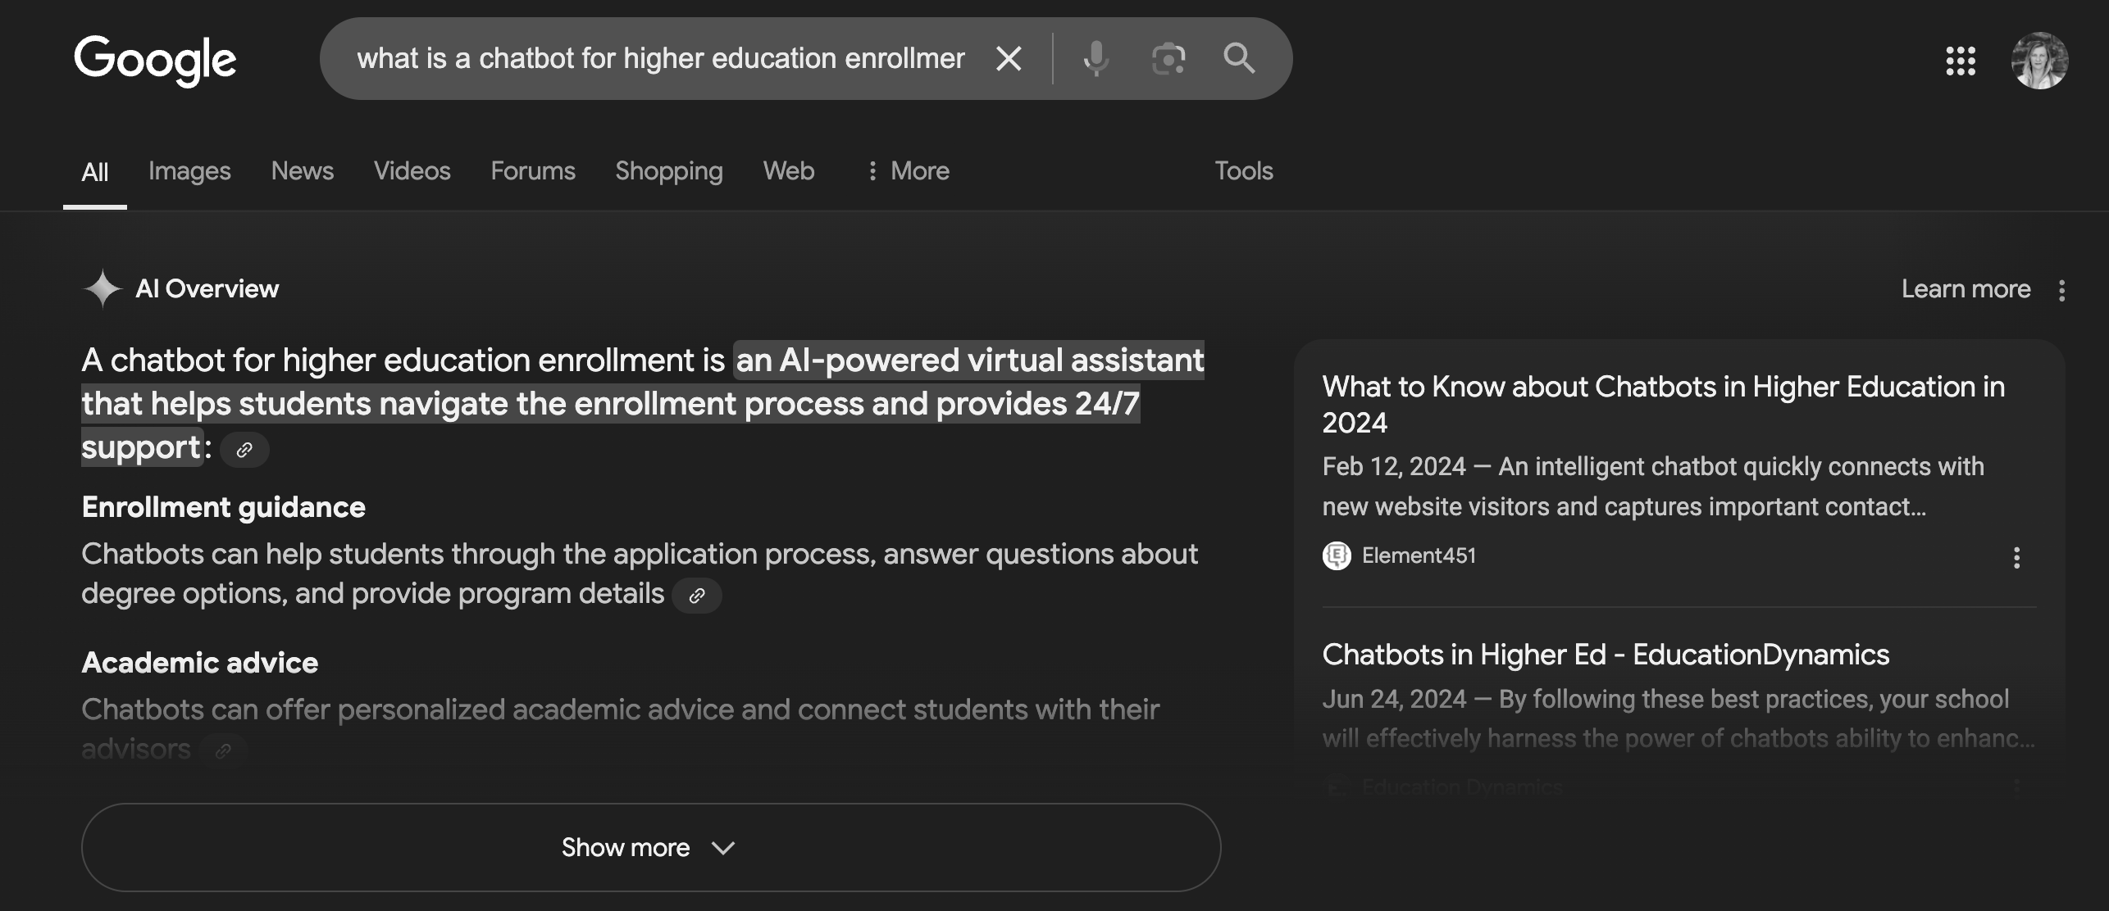Click link icon after program details
This screenshot has height=911, width=2109.
point(696,596)
